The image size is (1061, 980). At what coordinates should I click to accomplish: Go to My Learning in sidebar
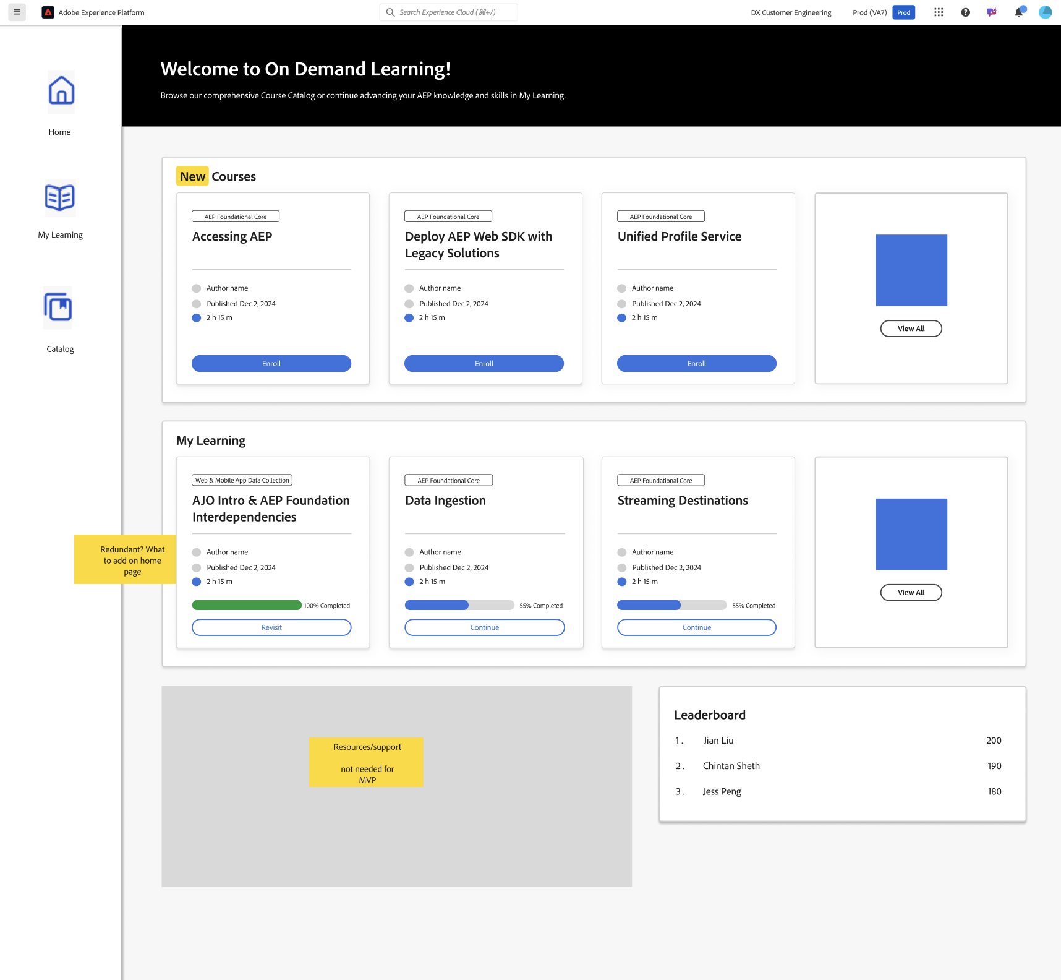point(61,235)
